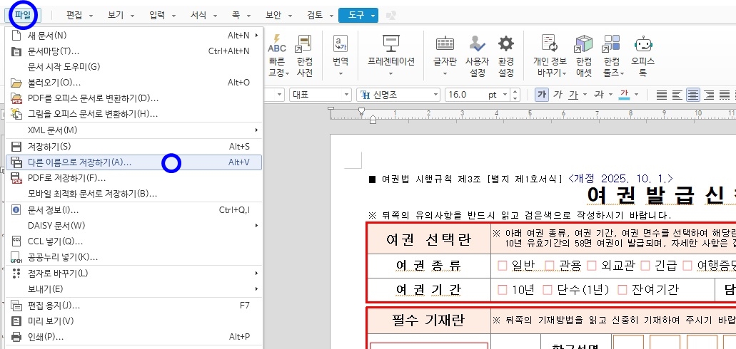Expand 새 문서(N) submenu arrow
736x349 pixels.
click(x=257, y=35)
